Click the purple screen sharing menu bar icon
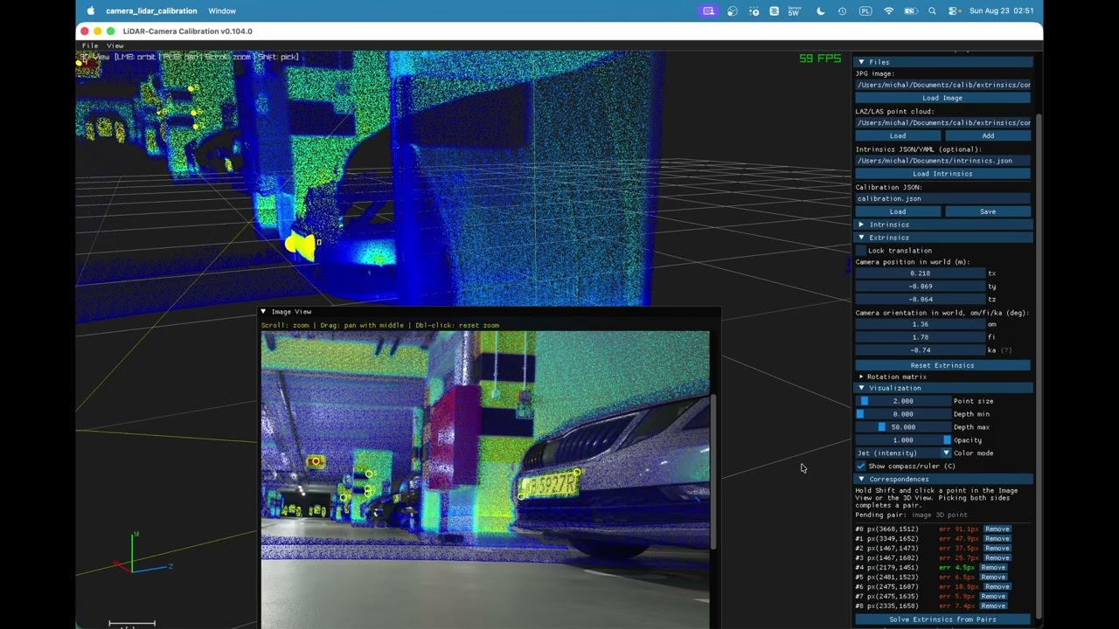 (709, 10)
